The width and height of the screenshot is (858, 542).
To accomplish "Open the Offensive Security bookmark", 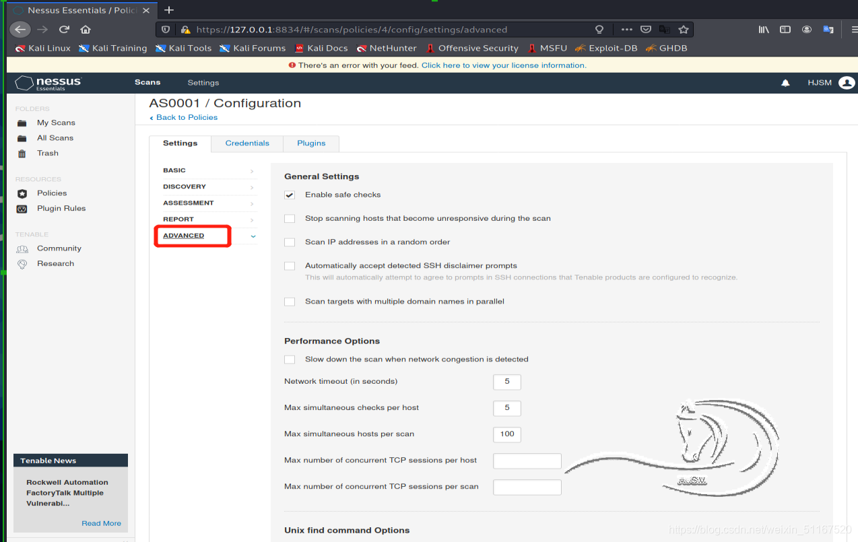I will click(x=472, y=48).
